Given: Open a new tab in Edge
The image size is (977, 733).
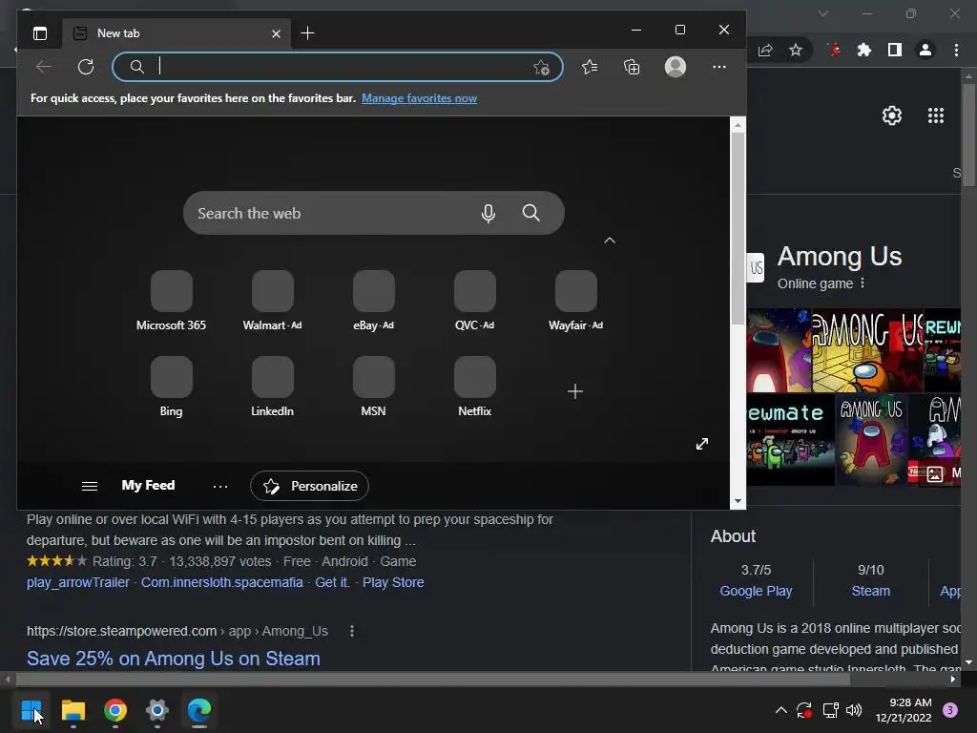Looking at the screenshot, I should click(307, 33).
